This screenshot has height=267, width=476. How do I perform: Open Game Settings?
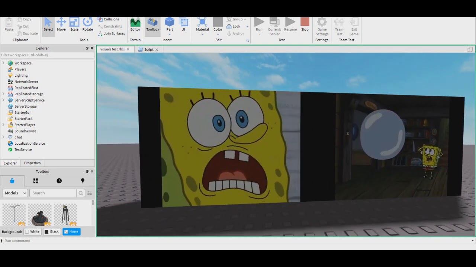tap(322, 26)
